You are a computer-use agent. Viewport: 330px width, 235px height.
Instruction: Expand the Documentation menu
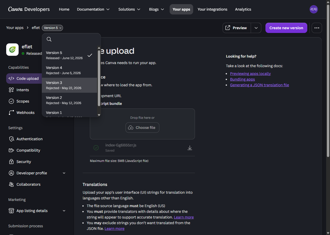click(93, 9)
